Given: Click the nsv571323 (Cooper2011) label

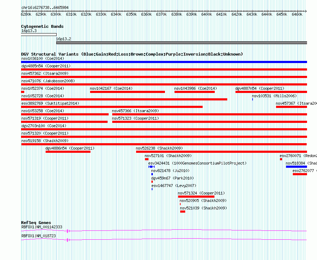Looking at the screenshot, I should pyautogui.click(x=135, y=118).
